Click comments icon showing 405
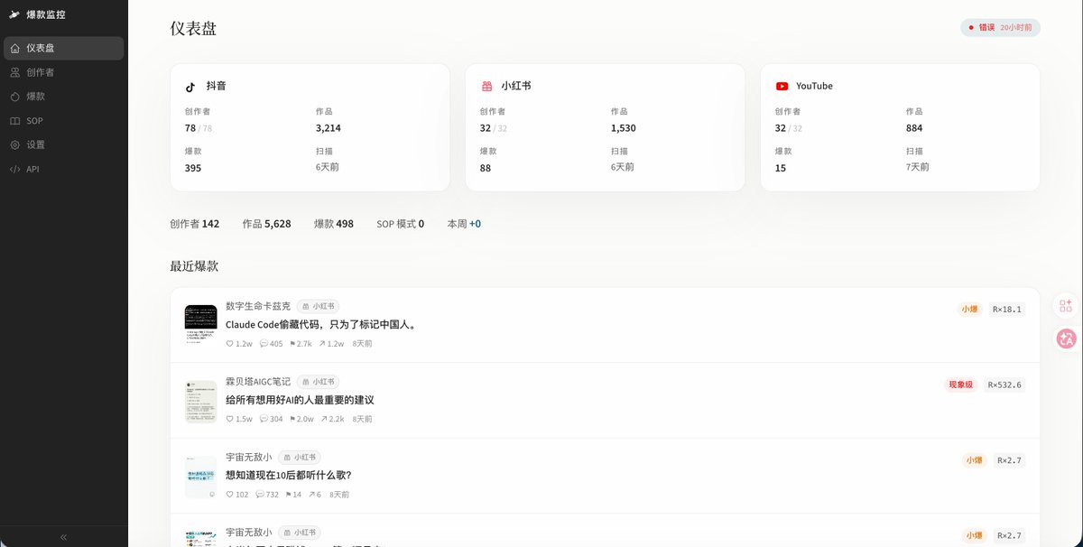 click(264, 344)
